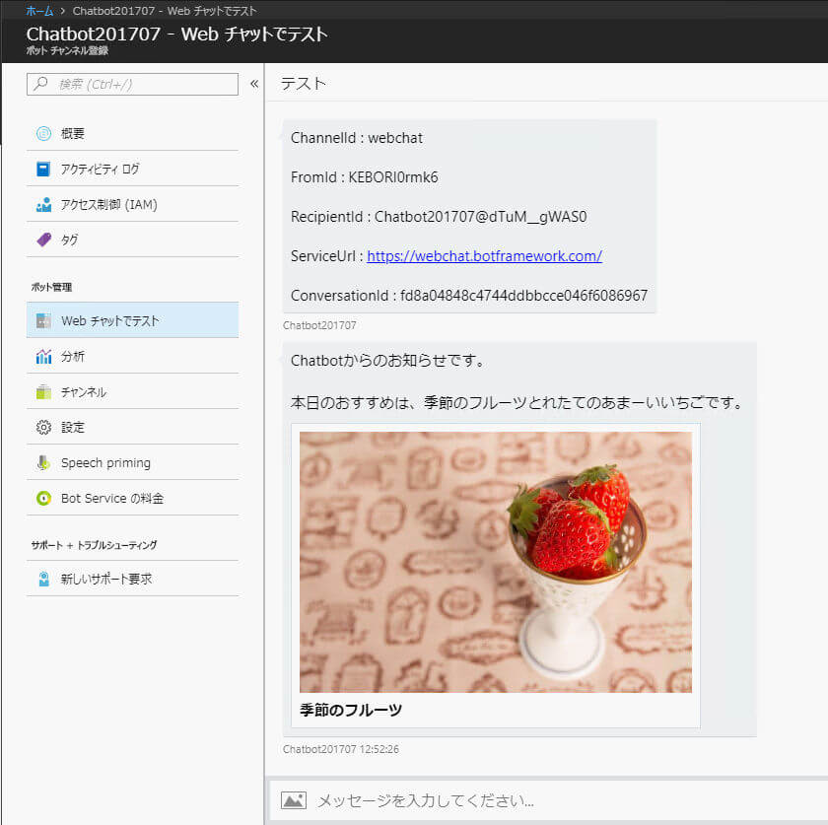The image size is (828, 825).
Task: Click the テスト panel heading
Action: click(x=304, y=83)
